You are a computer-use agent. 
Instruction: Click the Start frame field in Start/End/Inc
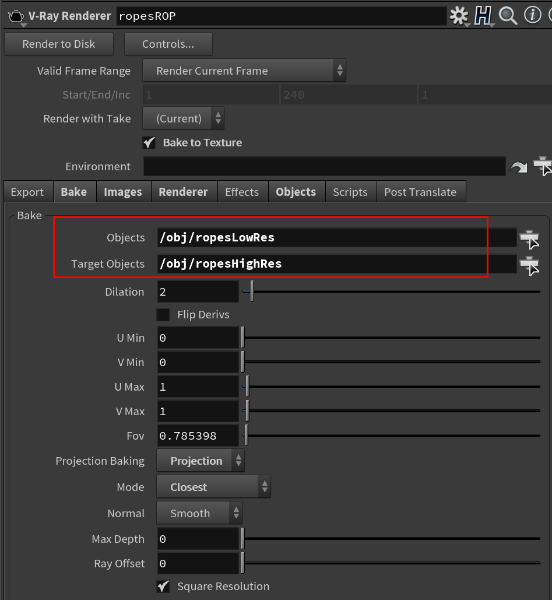(211, 94)
